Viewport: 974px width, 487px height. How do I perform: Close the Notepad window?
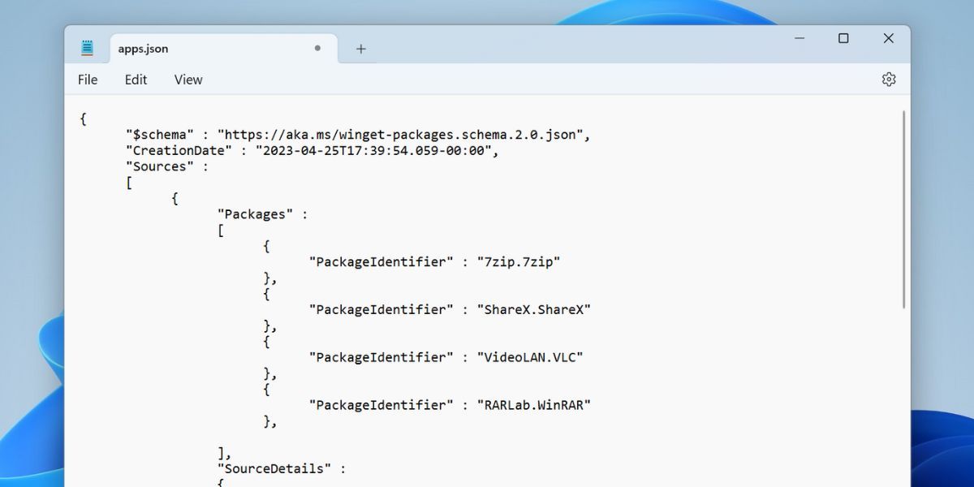tap(888, 38)
